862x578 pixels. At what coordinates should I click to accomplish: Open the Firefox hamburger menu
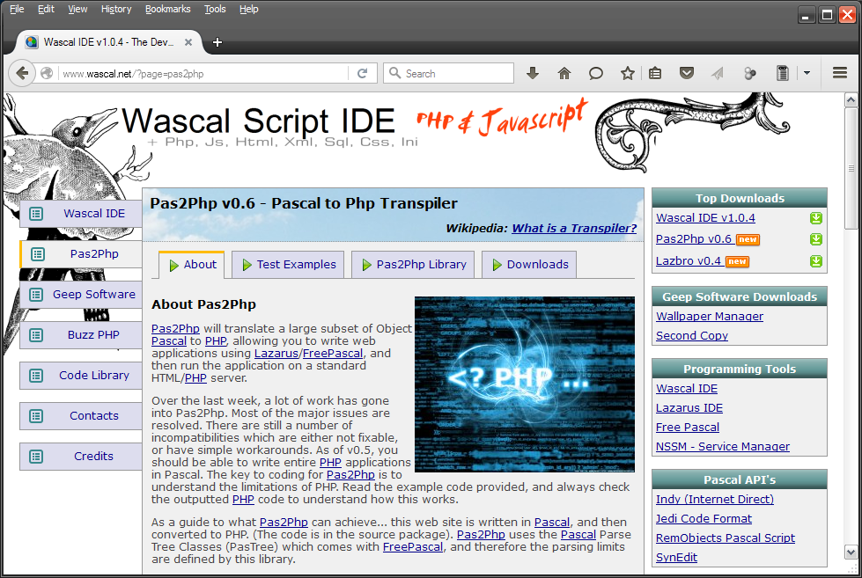(x=839, y=73)
